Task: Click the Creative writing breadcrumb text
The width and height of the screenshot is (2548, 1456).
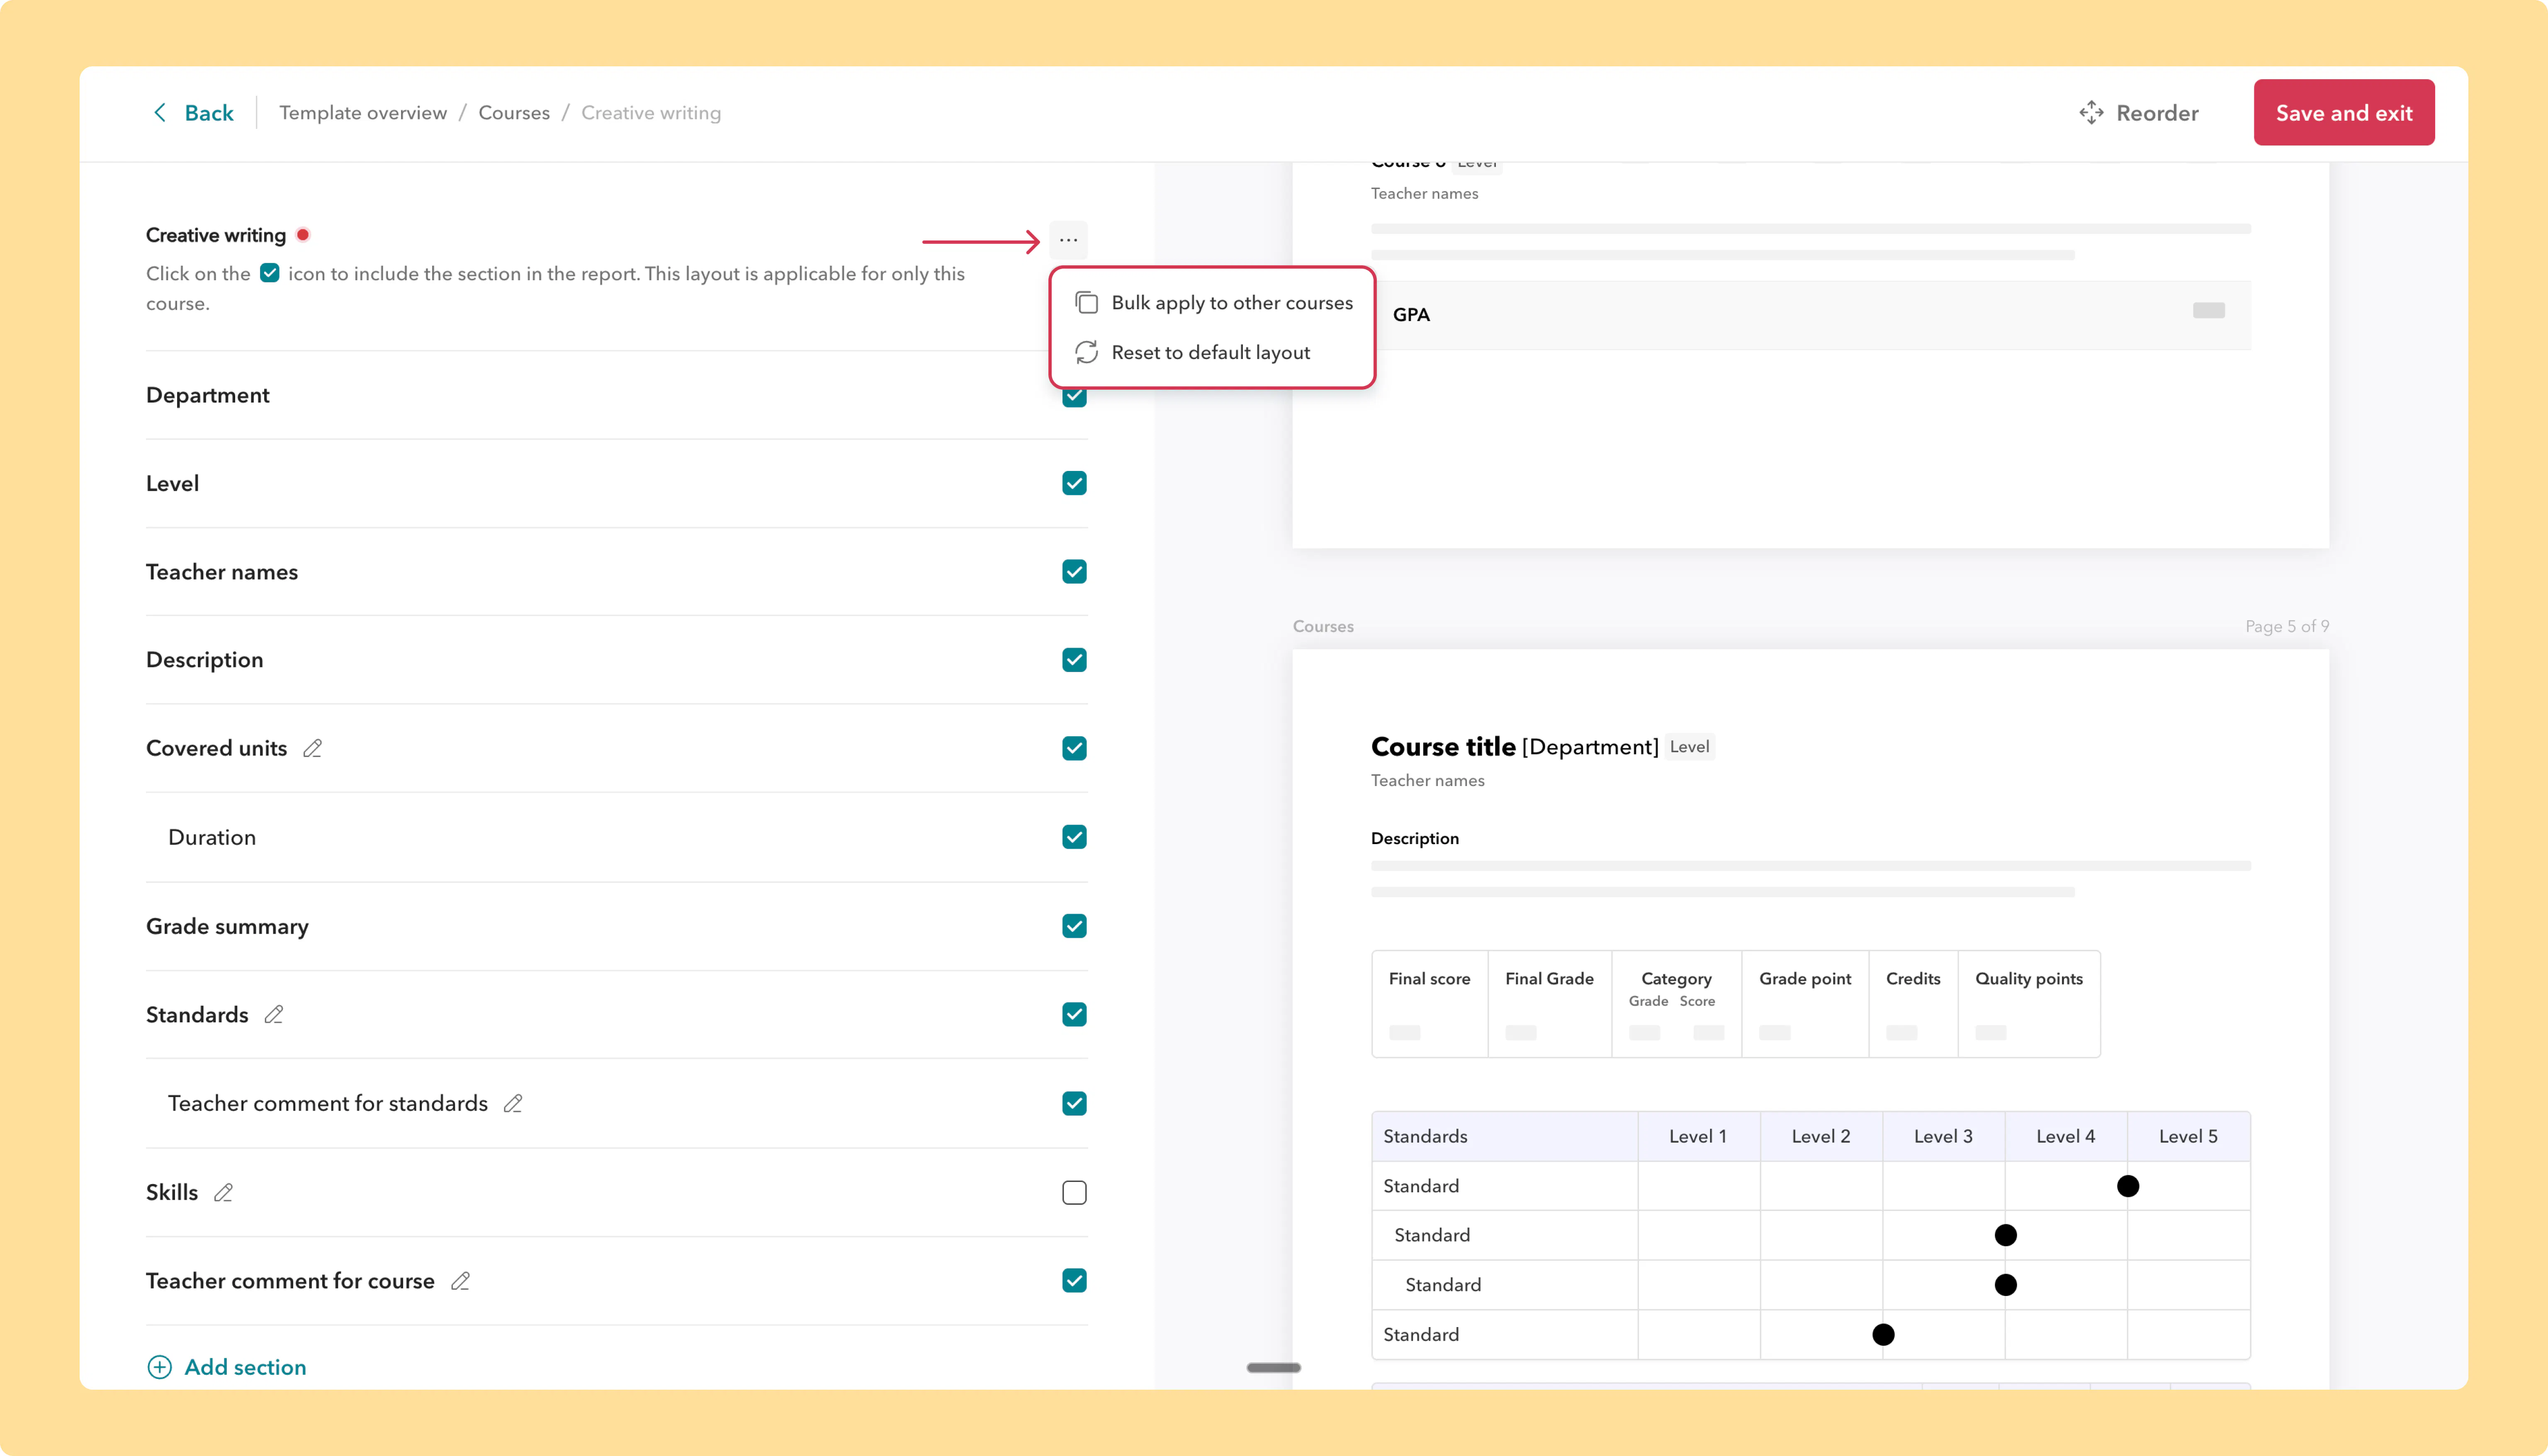Action: click(x=651, y=113)
